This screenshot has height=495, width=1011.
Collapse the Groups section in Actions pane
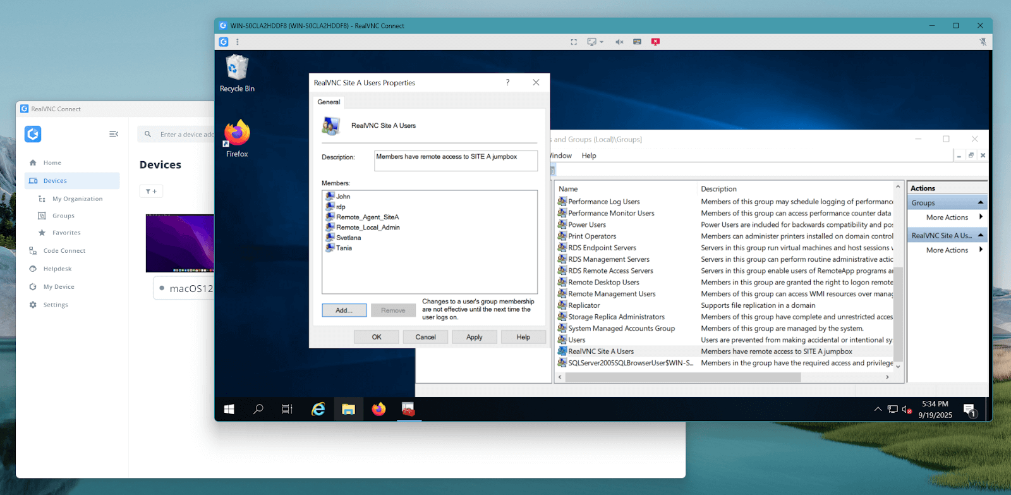coord(980,203)
